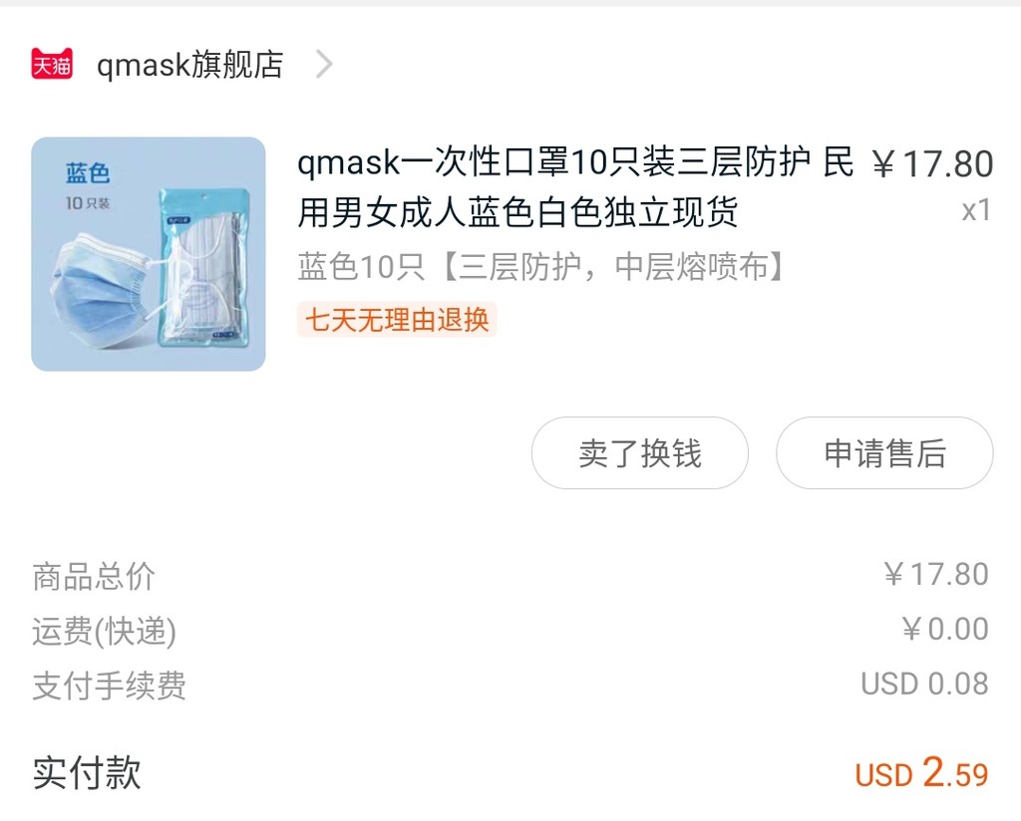Tap the 七天无理由退换 tag
Screen dimensions: 1021x821
[x=397, y=320]
